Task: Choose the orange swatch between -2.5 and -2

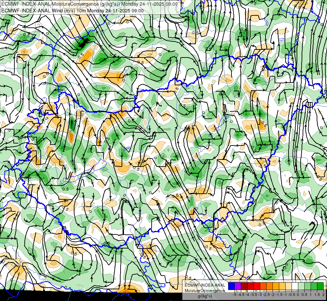Action: (x=270, y=286)
